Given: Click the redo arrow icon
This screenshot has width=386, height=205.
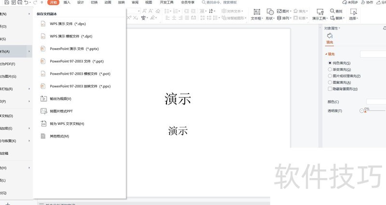Looking at the screenshot, I should pyautogui.click(x=35, y=2).
